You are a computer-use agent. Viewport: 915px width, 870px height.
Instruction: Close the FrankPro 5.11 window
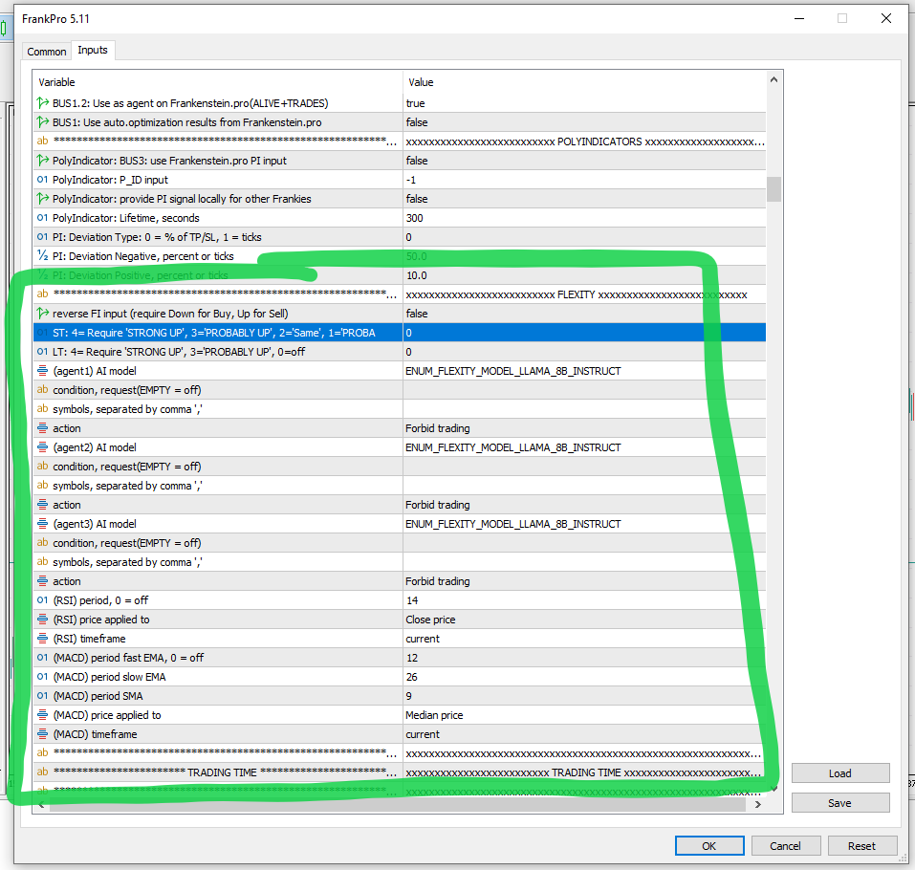pos(885,19)
